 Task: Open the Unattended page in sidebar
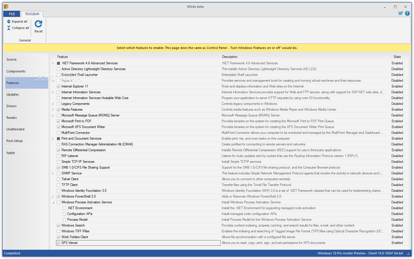click(27, 129)
